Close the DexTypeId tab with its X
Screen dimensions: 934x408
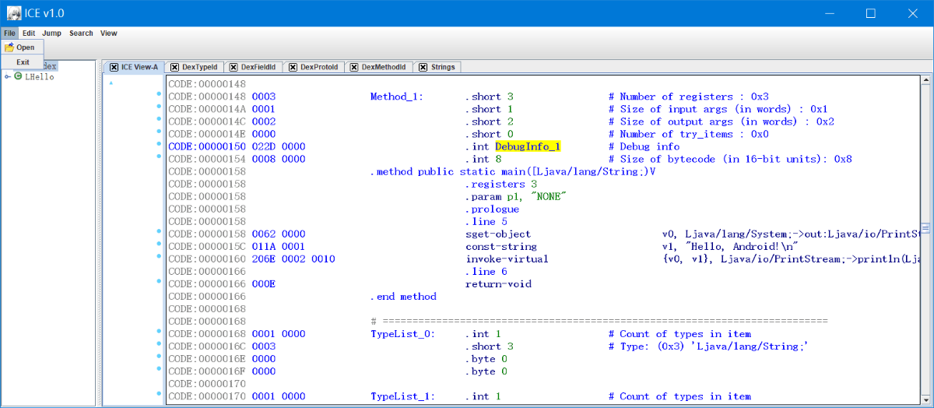tap(174, 67)
